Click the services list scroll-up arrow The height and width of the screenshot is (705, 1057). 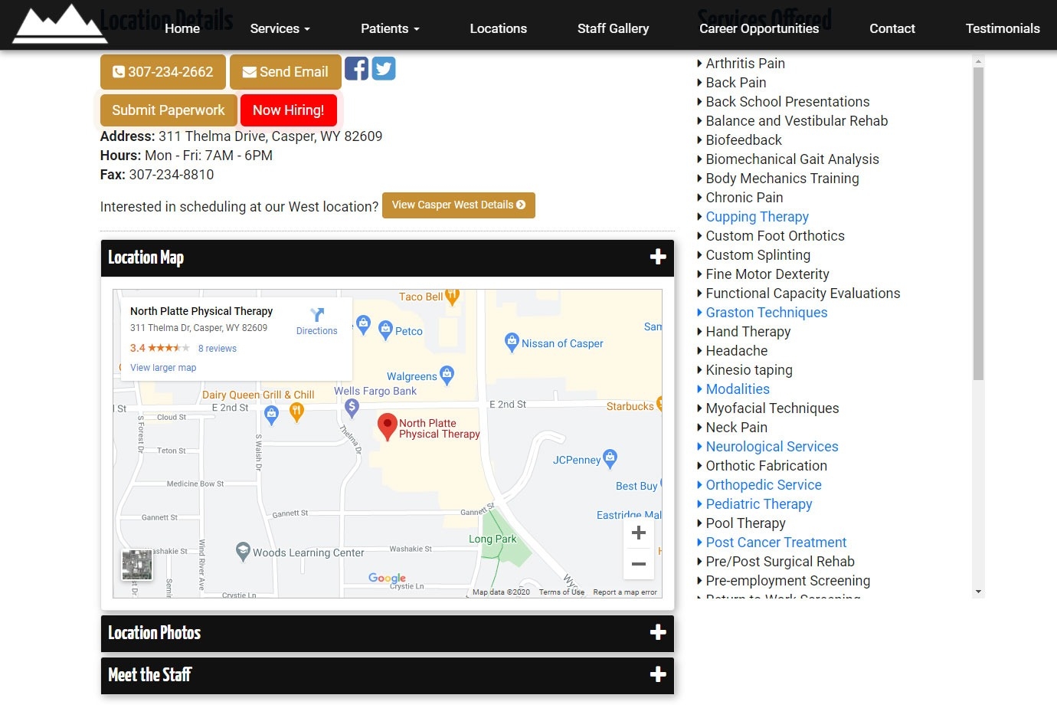pos(978,61)
